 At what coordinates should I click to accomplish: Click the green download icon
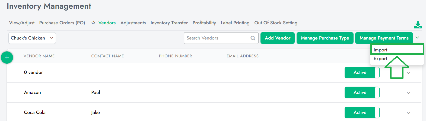(418, 25)
